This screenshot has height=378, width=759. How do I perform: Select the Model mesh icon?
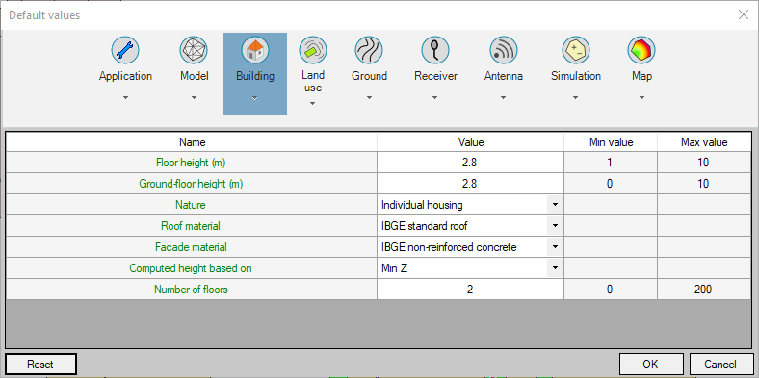click(194, 50)
